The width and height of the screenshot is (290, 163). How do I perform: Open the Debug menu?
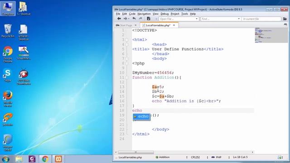click(x=164, y=14)
